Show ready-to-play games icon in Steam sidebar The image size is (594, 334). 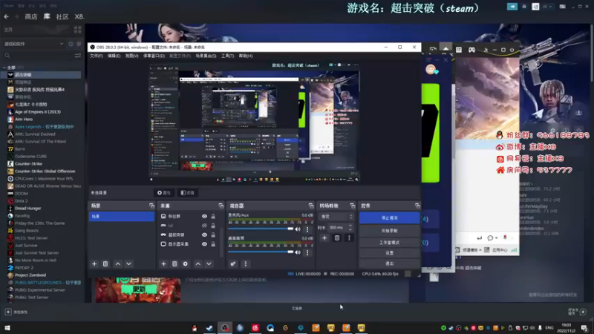79,44
